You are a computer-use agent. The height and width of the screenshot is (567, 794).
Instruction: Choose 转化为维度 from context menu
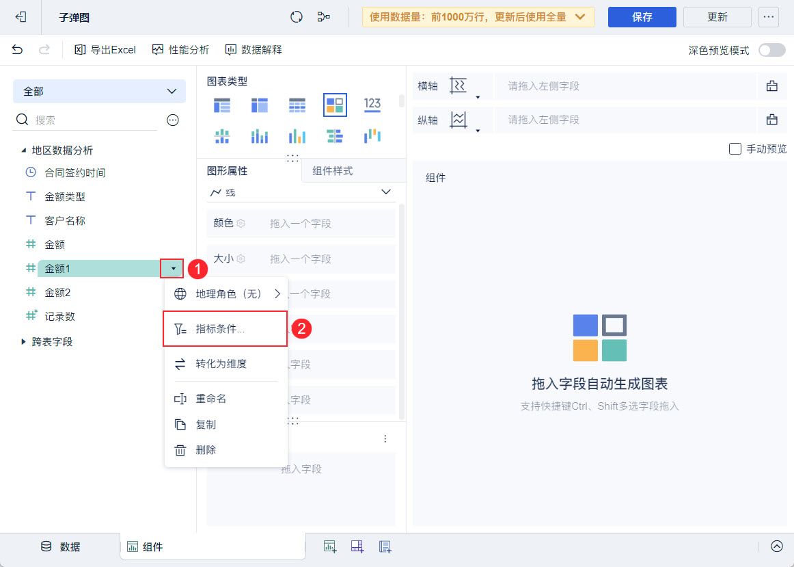tap(226, 364)
